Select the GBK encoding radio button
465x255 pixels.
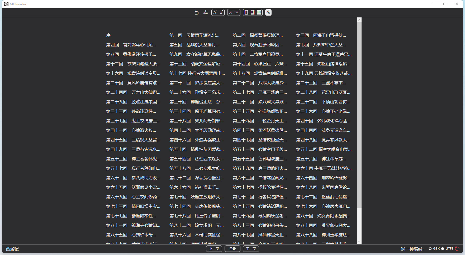[430, 248]
